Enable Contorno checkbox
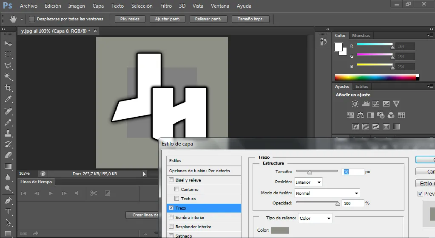435x238 pixels. click(177, 189)
